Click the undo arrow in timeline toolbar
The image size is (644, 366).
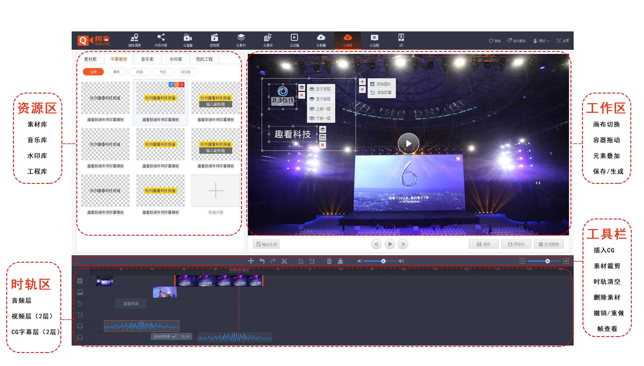click(262, 261)
